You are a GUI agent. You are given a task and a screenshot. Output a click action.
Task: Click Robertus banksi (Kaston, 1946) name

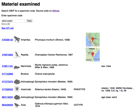51,89
